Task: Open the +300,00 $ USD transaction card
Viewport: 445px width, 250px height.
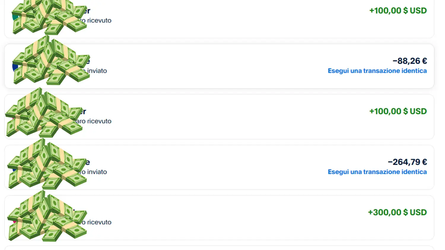Action: pyautogui.click(x=208, y=218)
